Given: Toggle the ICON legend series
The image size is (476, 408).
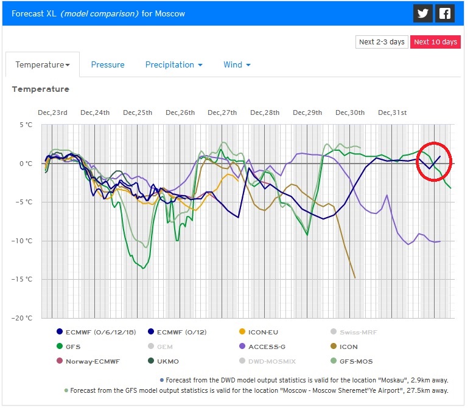Looking at the screenshot, I should coord(344,347).
